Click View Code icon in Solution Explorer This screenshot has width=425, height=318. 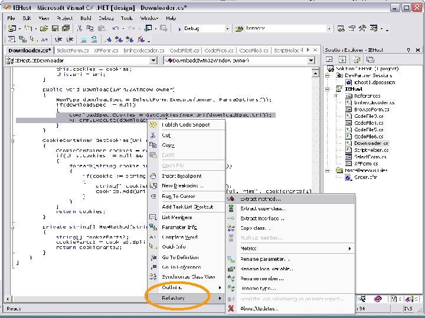point(329,59)
